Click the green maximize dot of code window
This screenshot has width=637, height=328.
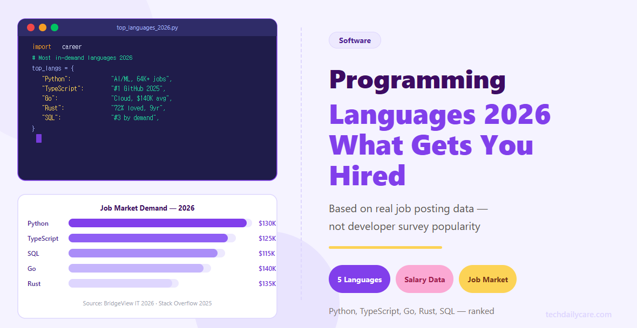(x=55, y=27)
